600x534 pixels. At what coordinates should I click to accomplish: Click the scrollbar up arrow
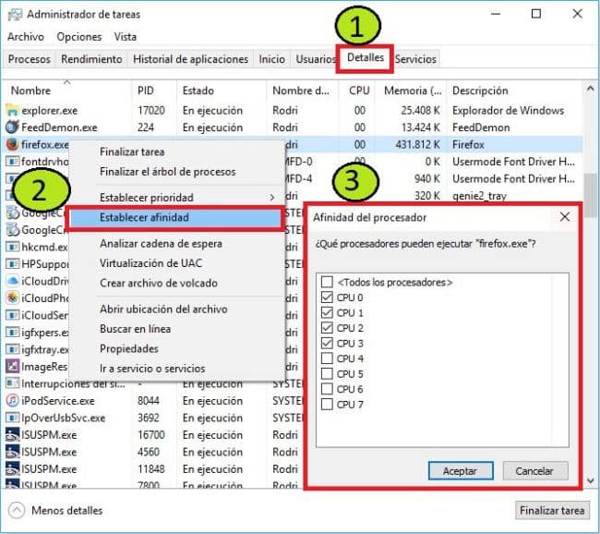click(x=591, y=89)
